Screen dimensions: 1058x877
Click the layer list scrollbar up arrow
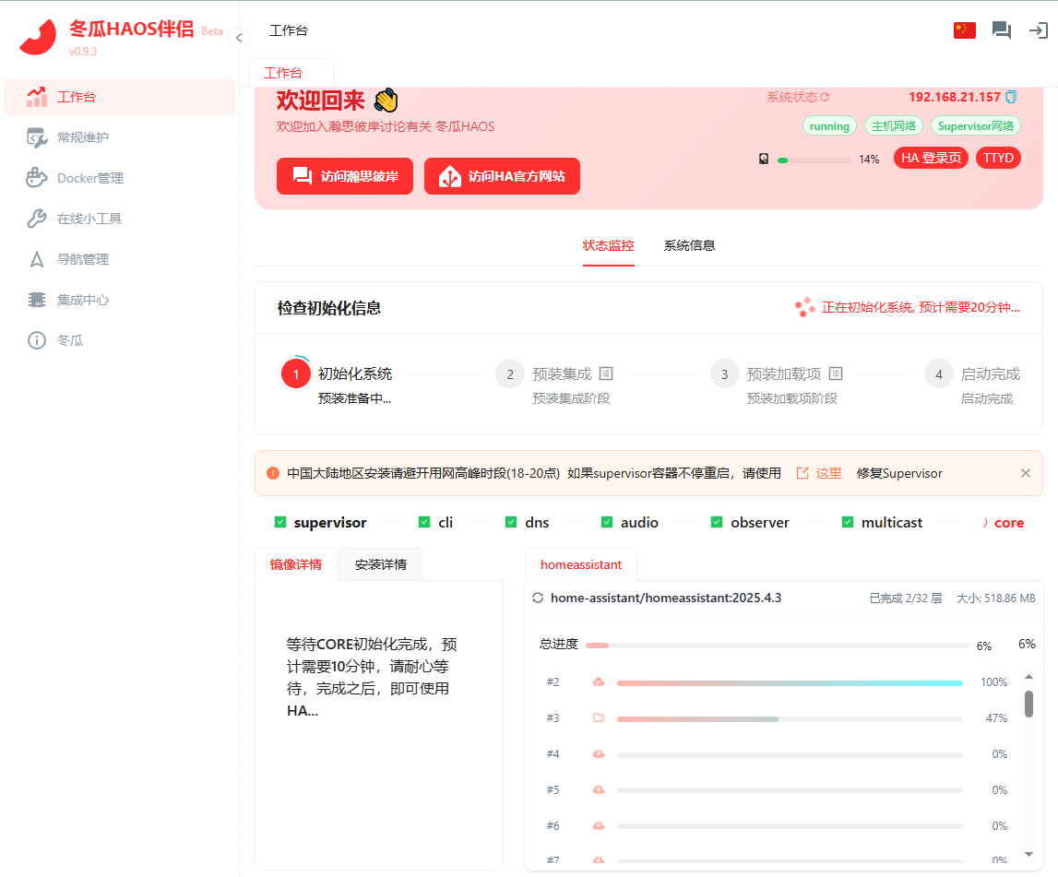click(1028, 677)
